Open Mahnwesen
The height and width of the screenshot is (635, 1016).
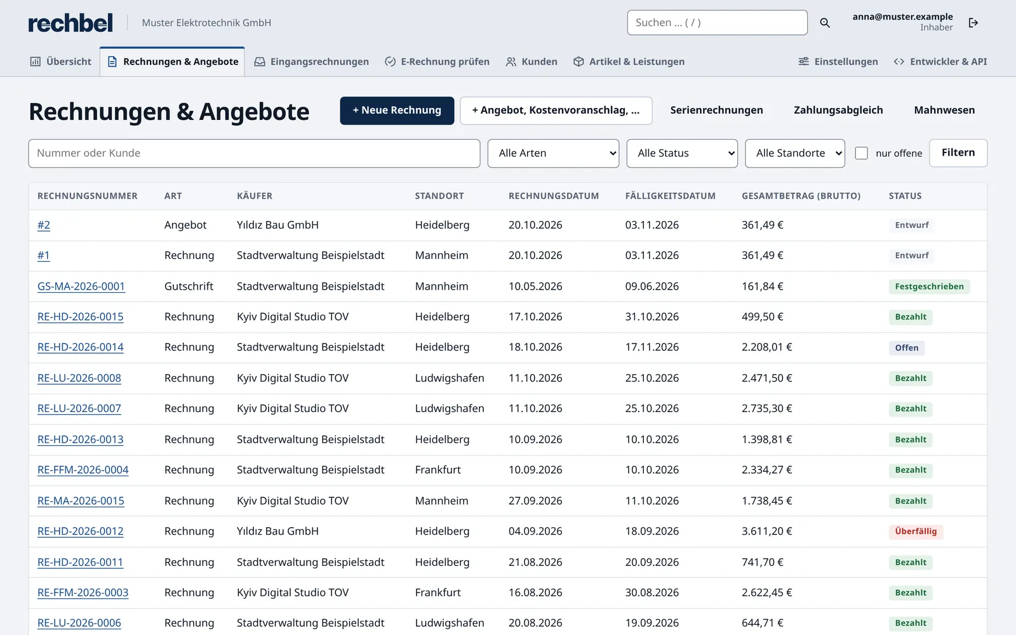coord(944,110)
